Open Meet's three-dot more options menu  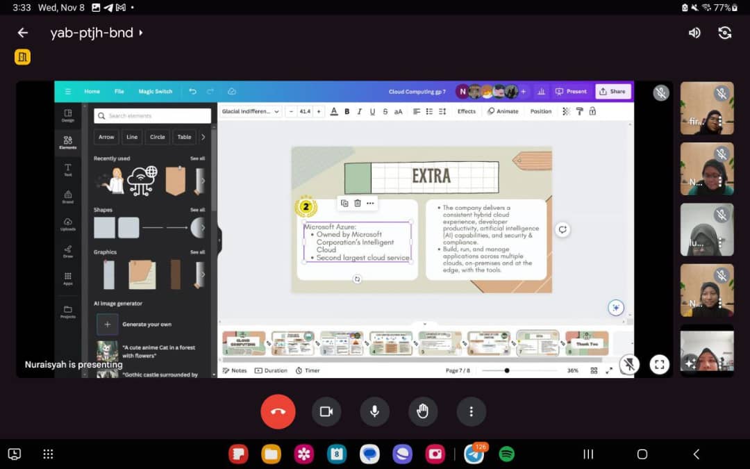click(471, 411)
